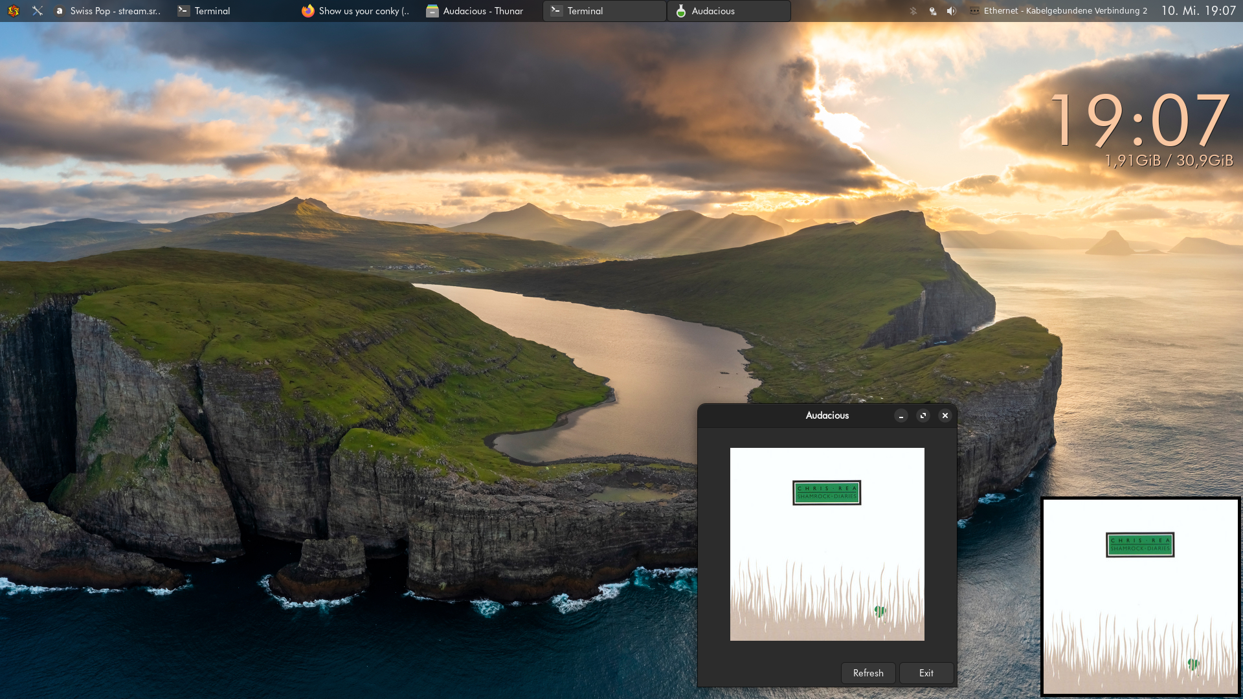Open the date and time panel clock
The height and width of the screenshot is (699, 1243).
(1198, 11)
